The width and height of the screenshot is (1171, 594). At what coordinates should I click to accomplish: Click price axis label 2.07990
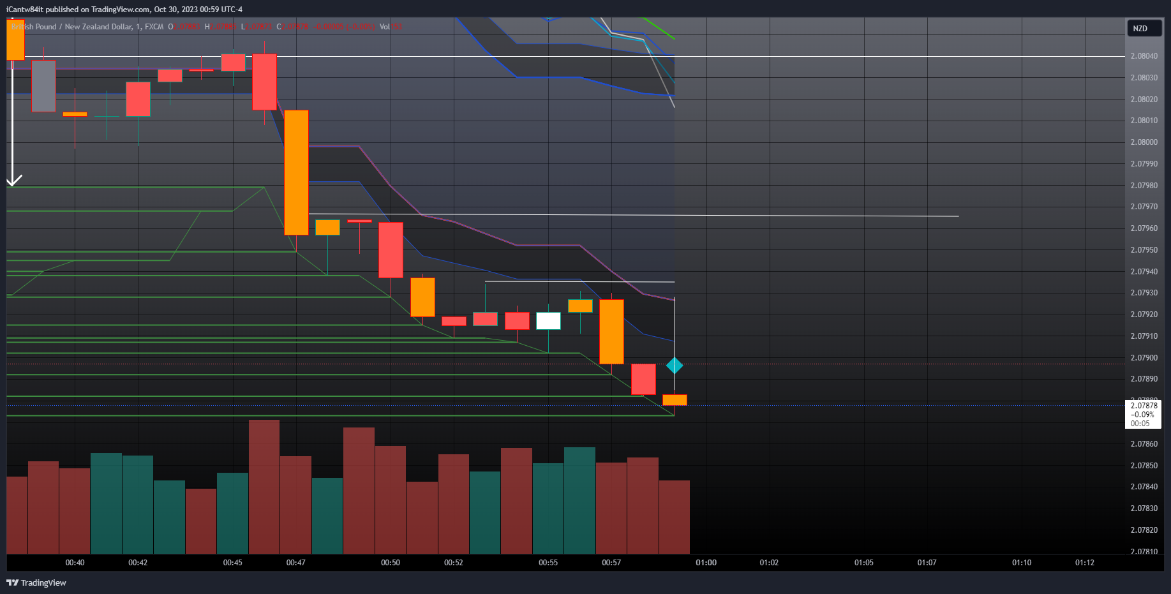pyautogui.click(x=1144, y=164)
